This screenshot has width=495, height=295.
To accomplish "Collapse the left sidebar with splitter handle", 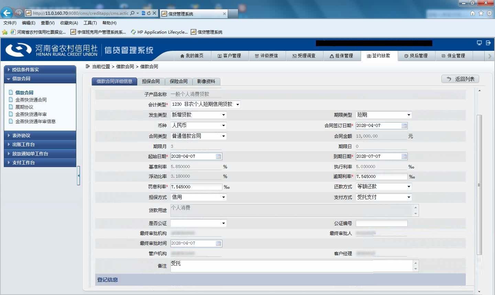I will [78, 175].
